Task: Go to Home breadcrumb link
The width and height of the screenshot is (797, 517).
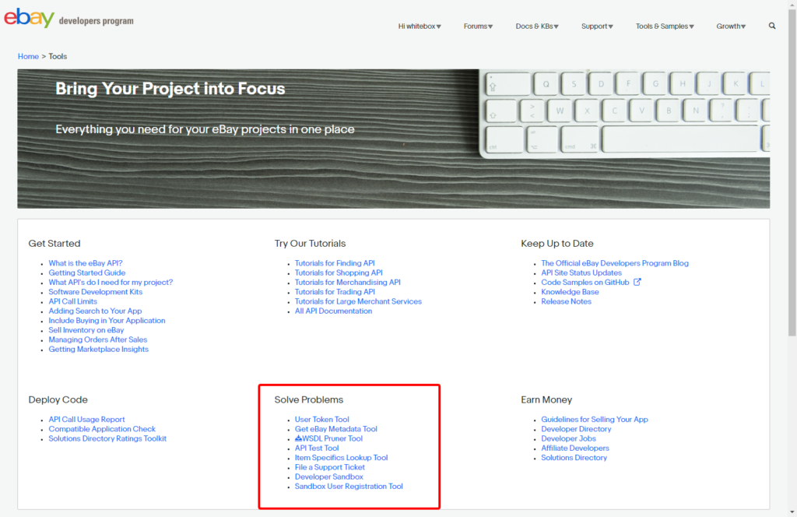Action: tap(28, 56)
